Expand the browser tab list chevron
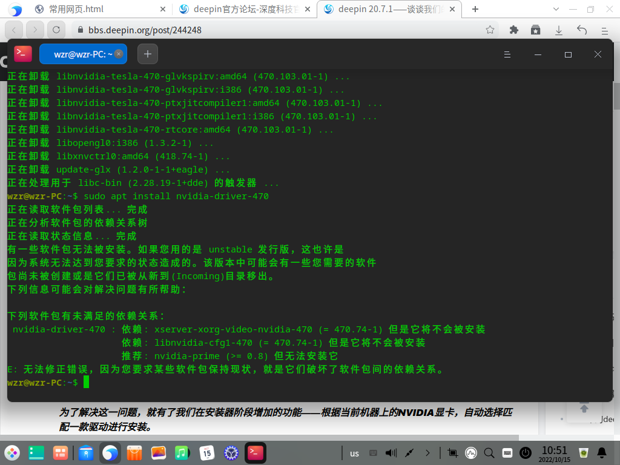The image size is (620, 465). click(556, 9)
